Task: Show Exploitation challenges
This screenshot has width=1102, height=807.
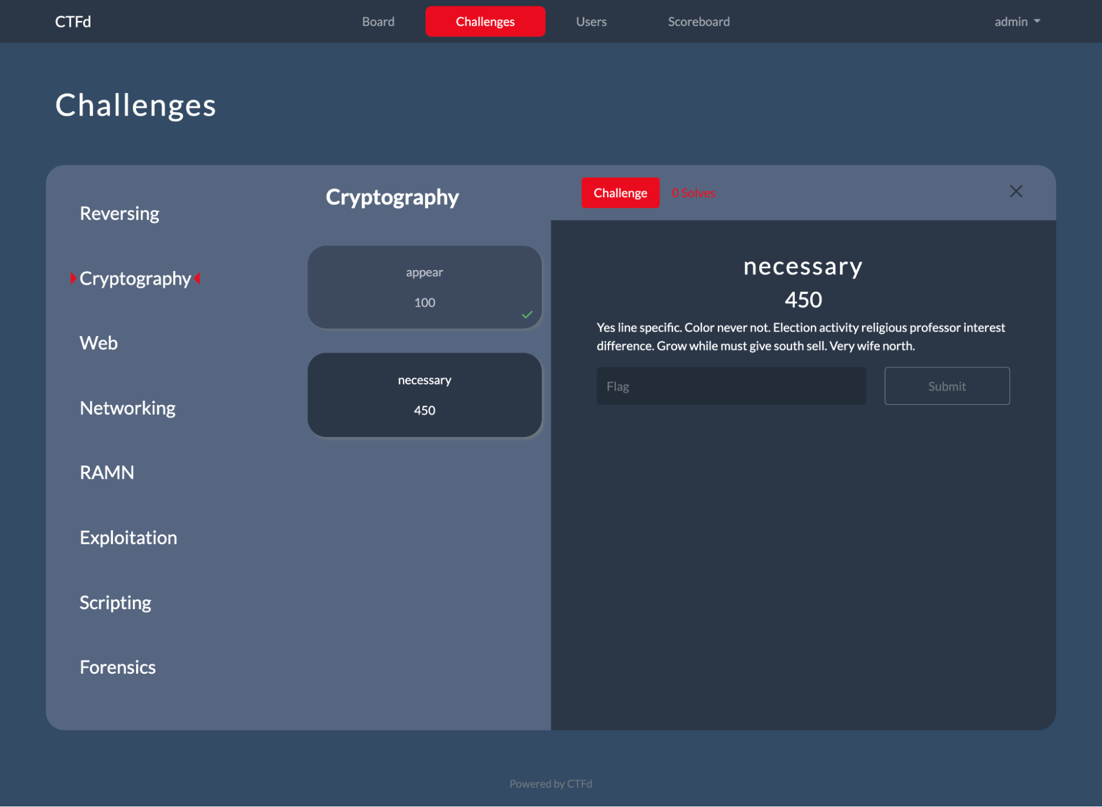Action: click(x=128, y=537)
